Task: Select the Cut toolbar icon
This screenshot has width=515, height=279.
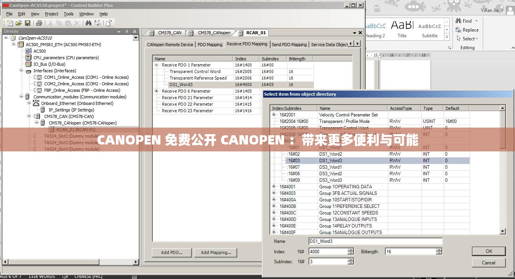Action: click(x=50, y=23)
